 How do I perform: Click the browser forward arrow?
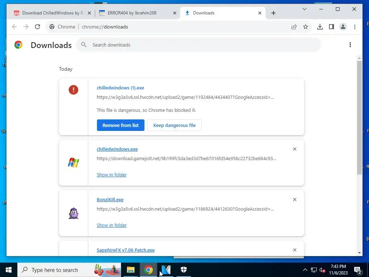tap(26, 27)
